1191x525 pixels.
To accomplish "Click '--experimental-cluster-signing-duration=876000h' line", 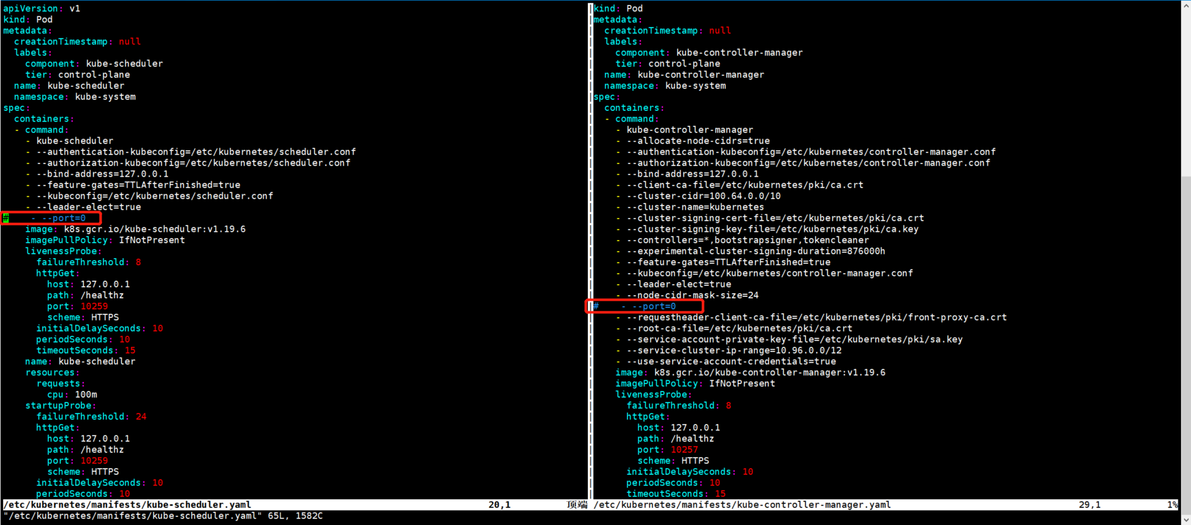I will coord(757,251).
